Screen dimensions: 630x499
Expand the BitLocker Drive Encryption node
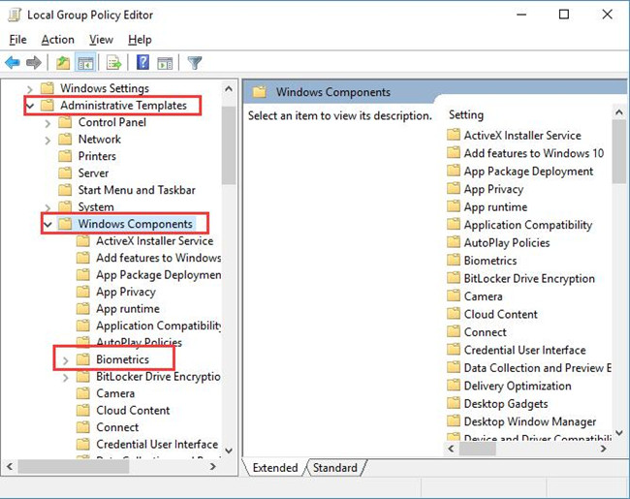tap(66, 377)
